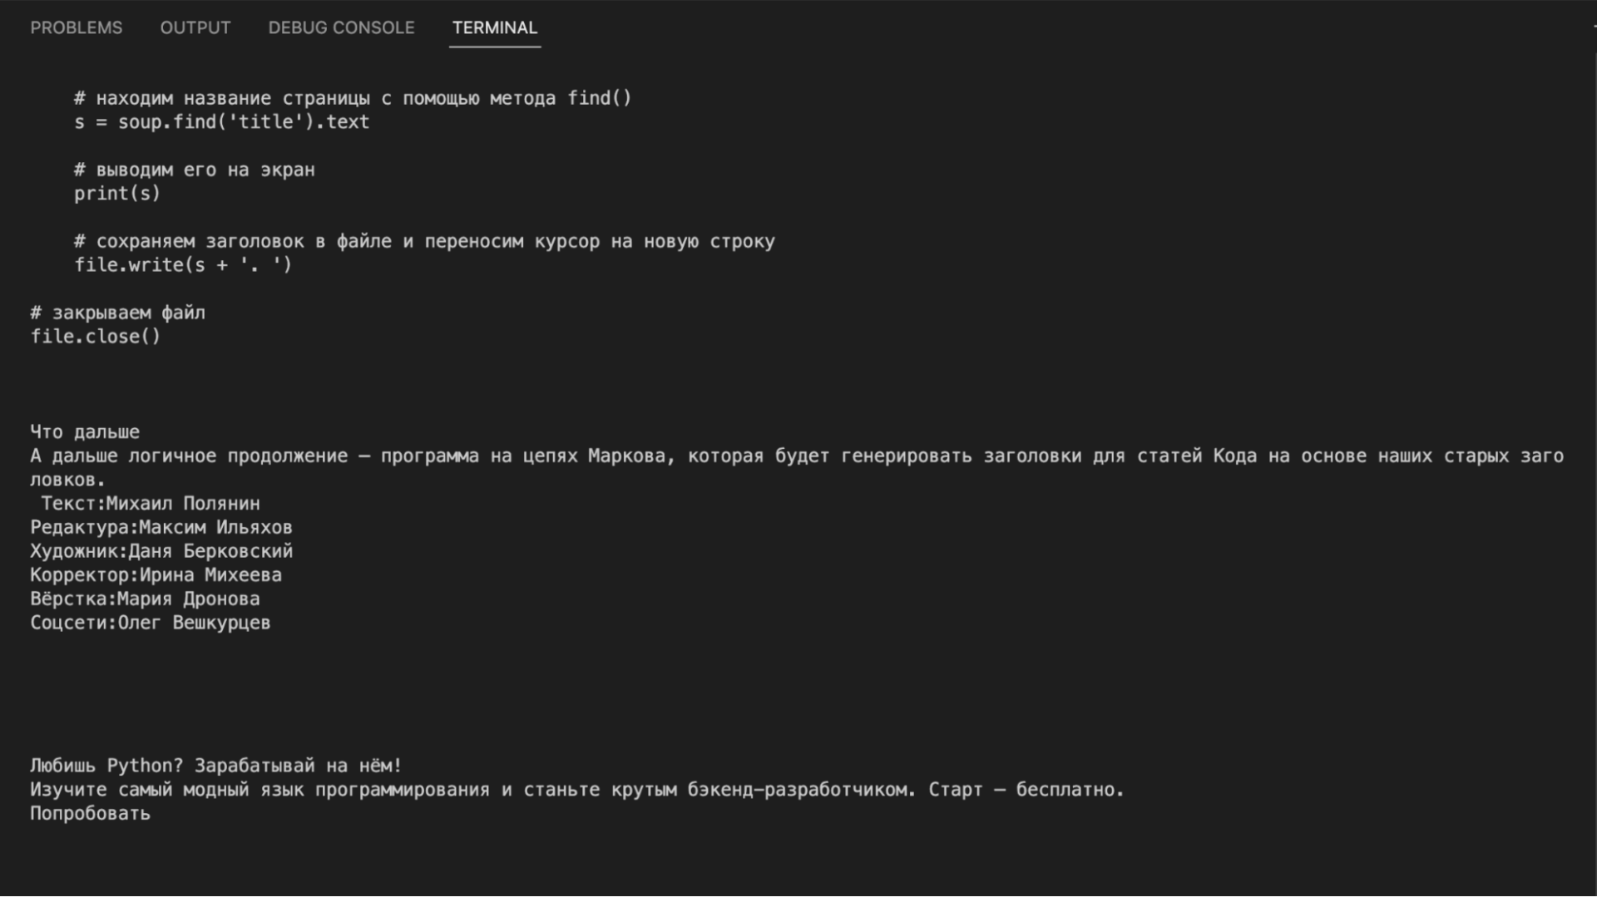Select the line Любишь Python? Зарабатывай на нём!
Screen dimensions: 1597x897
(x=215, y=765)
